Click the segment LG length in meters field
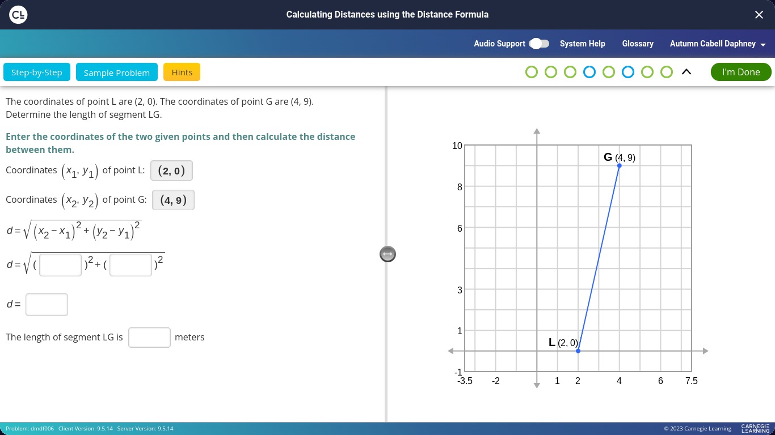The image size is (775, 435). 150,338
